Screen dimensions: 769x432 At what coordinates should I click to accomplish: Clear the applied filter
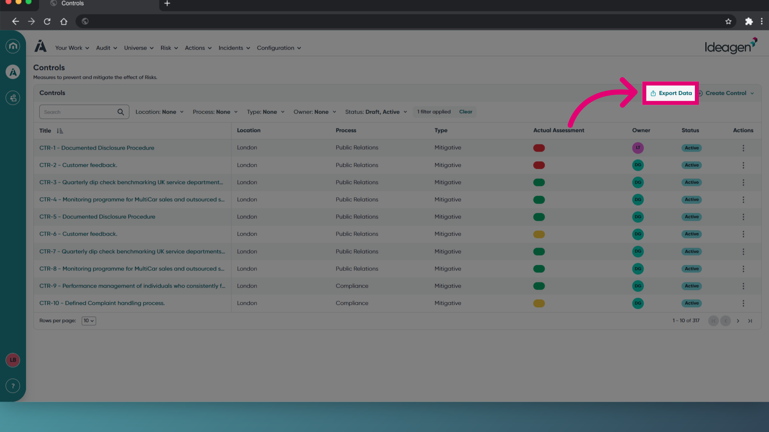coord(465,112)
